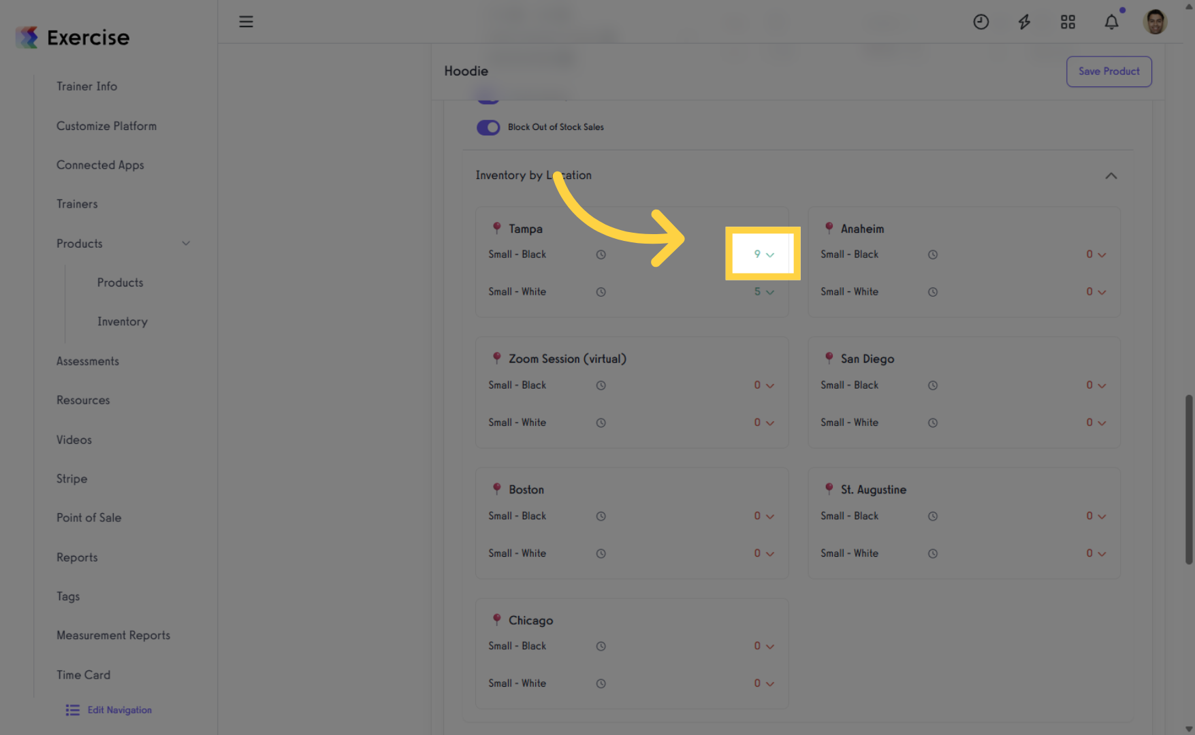Open Time Card page

[x=83, y=674]
